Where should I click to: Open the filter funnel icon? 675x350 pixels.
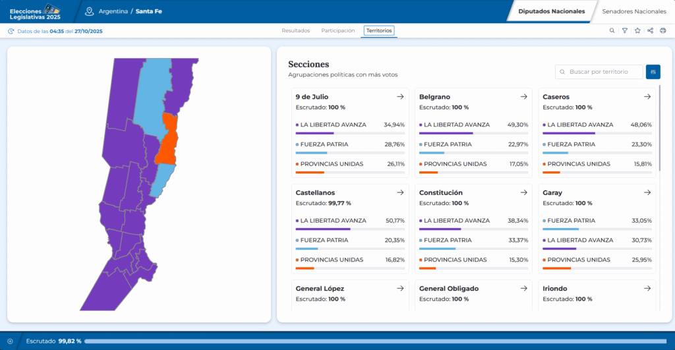pyautogui.click(x=625, y=31)
